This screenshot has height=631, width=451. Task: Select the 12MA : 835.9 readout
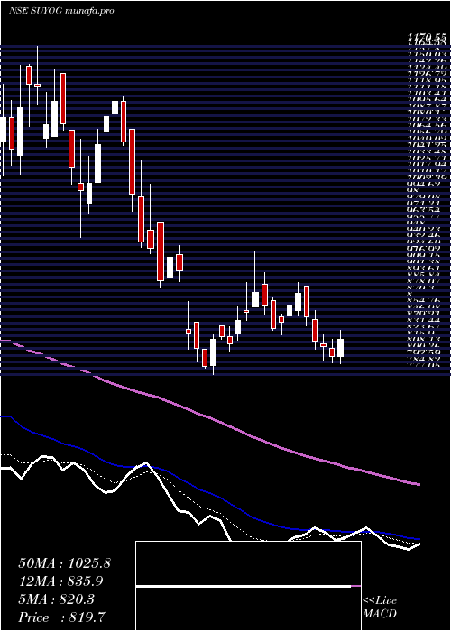click(x=60, y=581)
